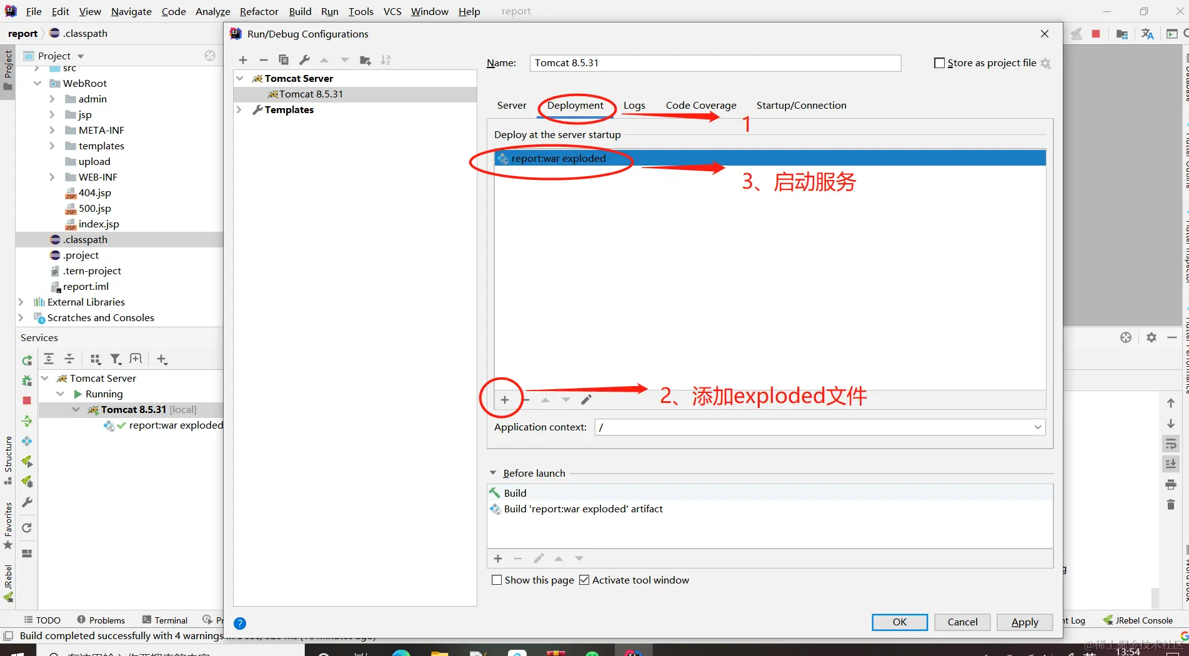Switch to the Server tab
The height and width of the screenshot is (656, 1189).
pyautogui.click(x=512, y=106)
